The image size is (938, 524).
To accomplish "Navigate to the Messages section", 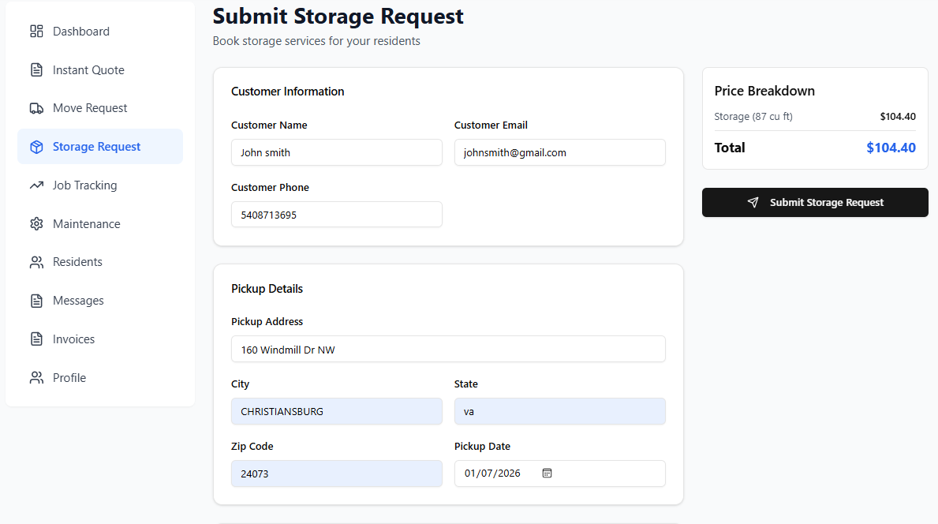I will tap(77, 300).
